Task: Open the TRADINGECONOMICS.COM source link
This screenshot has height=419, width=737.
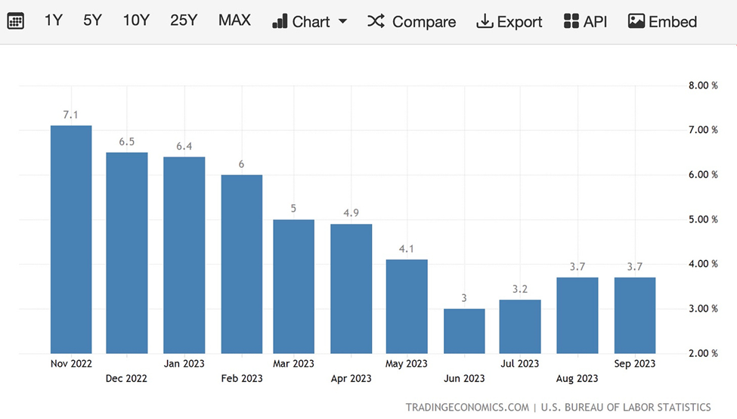Action: pyautogui.click(x=467, y=407)
